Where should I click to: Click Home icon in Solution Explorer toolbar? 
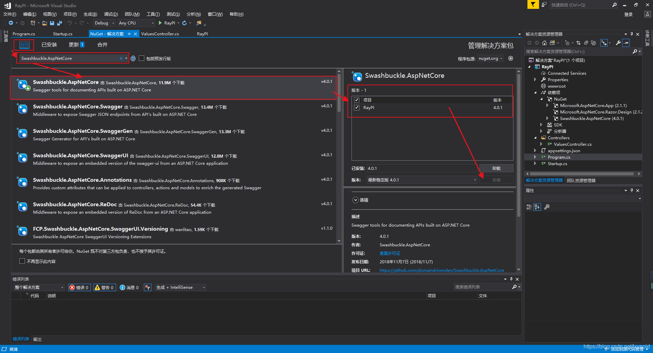544,43
